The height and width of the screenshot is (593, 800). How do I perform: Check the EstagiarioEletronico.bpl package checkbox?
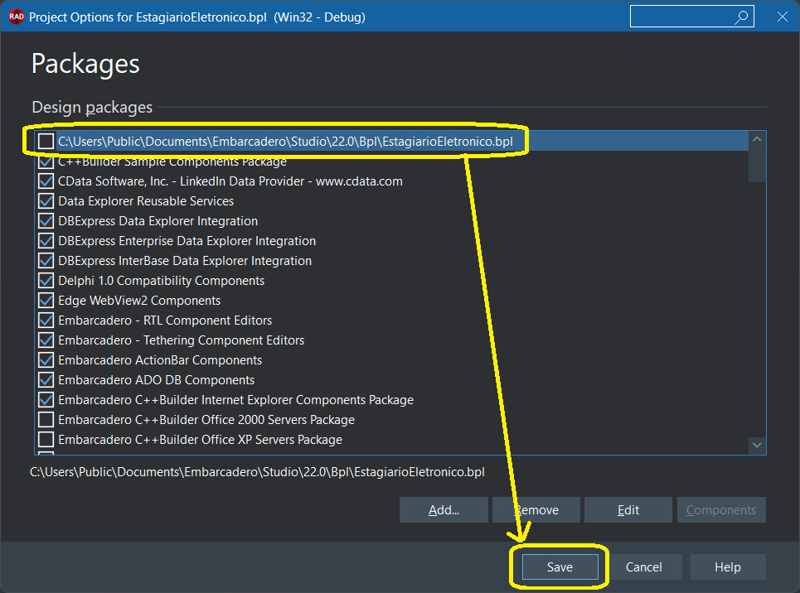(46, 142)
